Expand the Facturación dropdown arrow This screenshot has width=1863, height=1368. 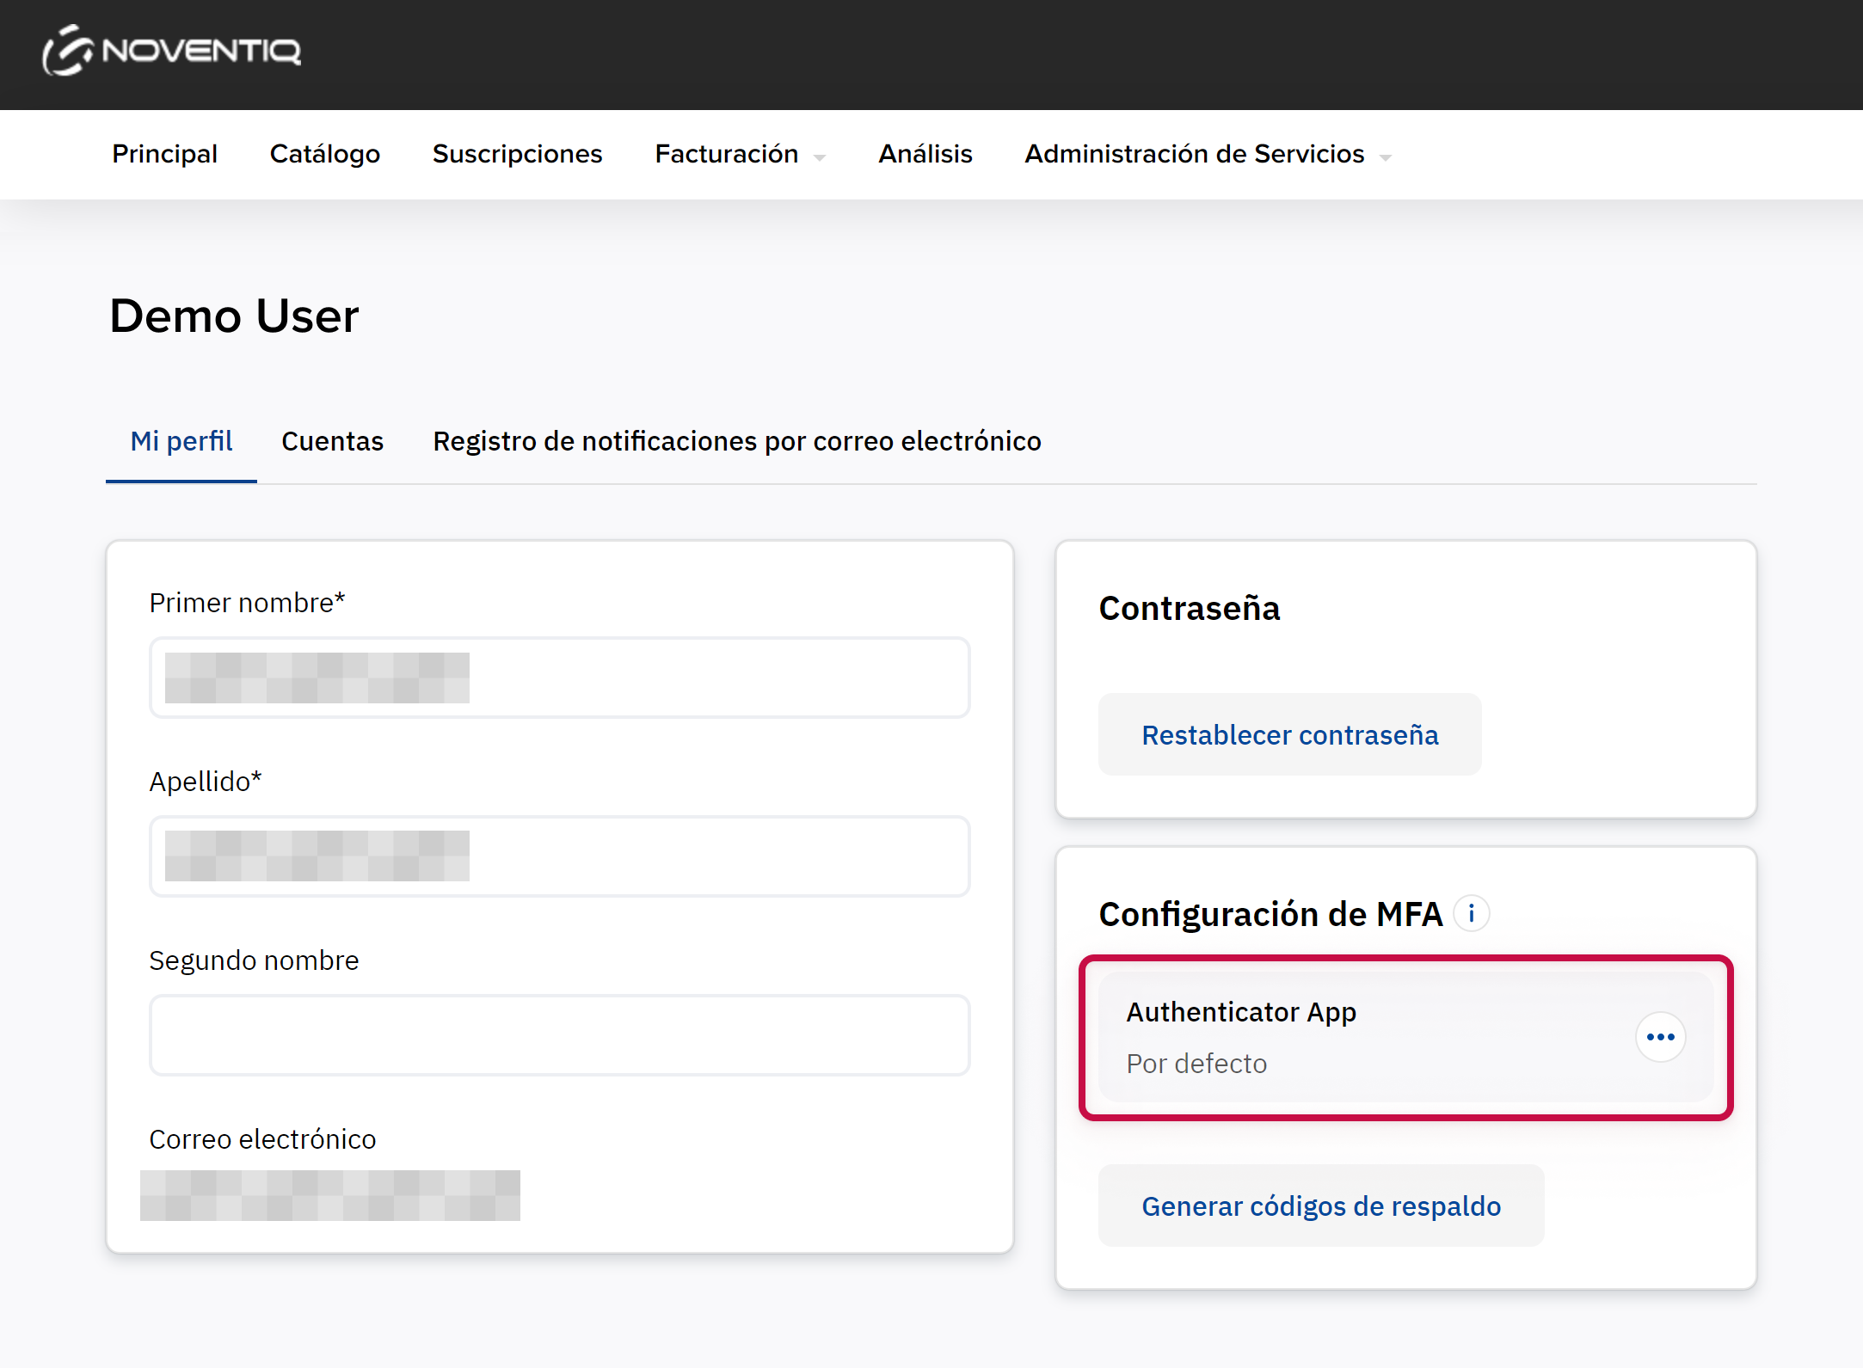tap(820, 156)
